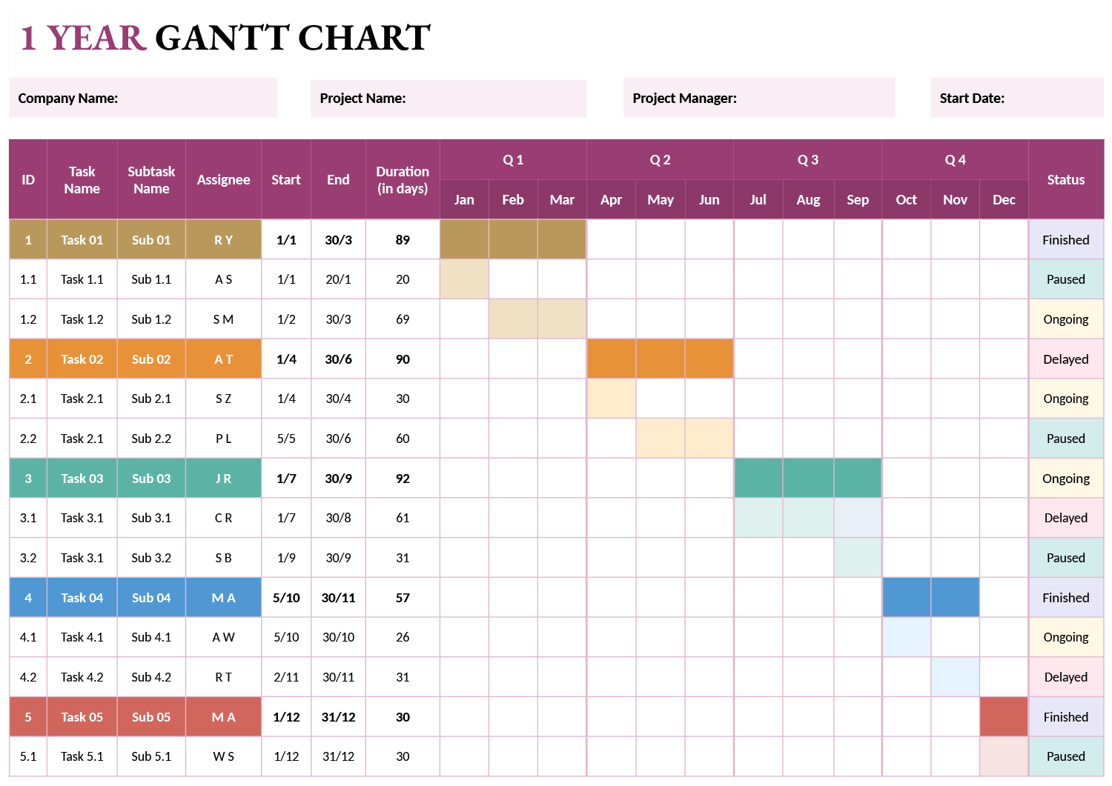Select the Task 1.2 name cell

[x=82, y=319]
